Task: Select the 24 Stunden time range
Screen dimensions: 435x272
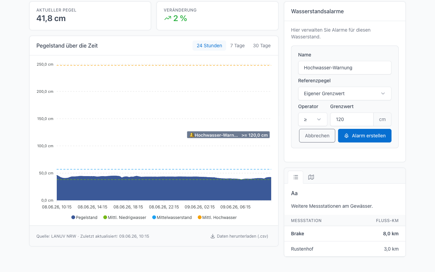Action: tap(209, 46)
